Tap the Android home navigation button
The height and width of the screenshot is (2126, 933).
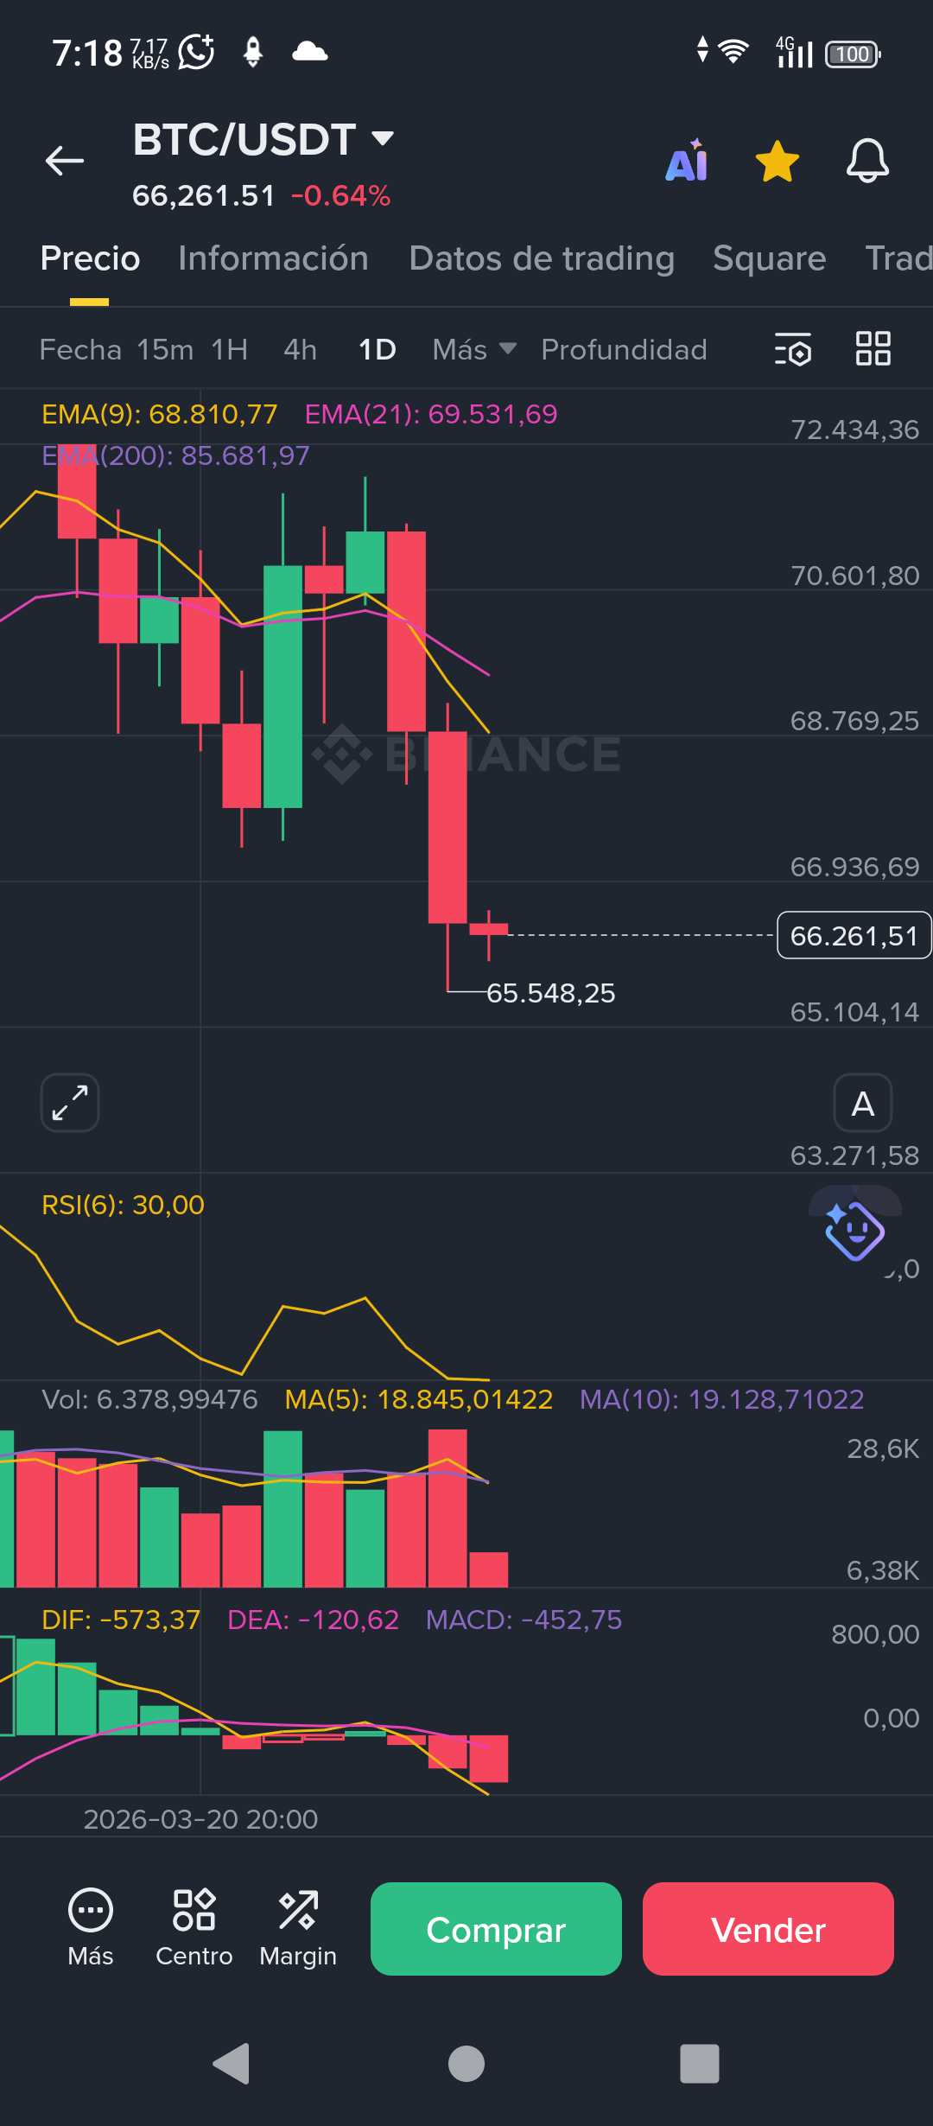point(466,2064)
